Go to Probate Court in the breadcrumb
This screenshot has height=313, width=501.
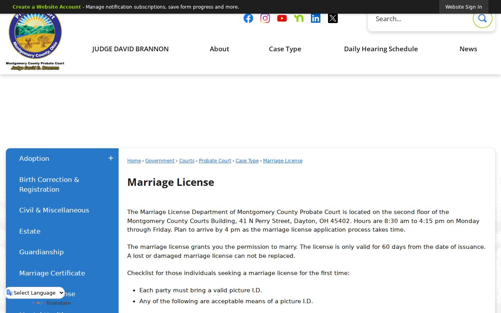click(x=215, y=161)
